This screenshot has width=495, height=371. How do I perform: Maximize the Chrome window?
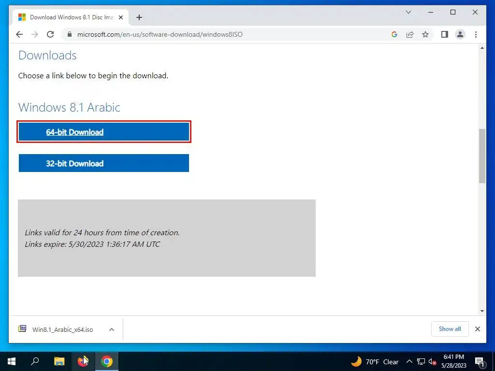(x=452, y=12)
